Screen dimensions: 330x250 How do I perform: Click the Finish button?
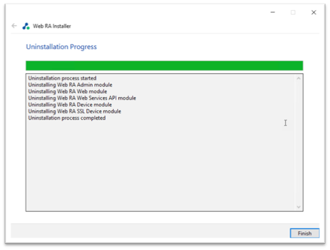coord(304,233)
